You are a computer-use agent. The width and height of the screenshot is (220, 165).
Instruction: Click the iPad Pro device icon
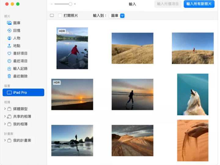click(x=9, y=93)
